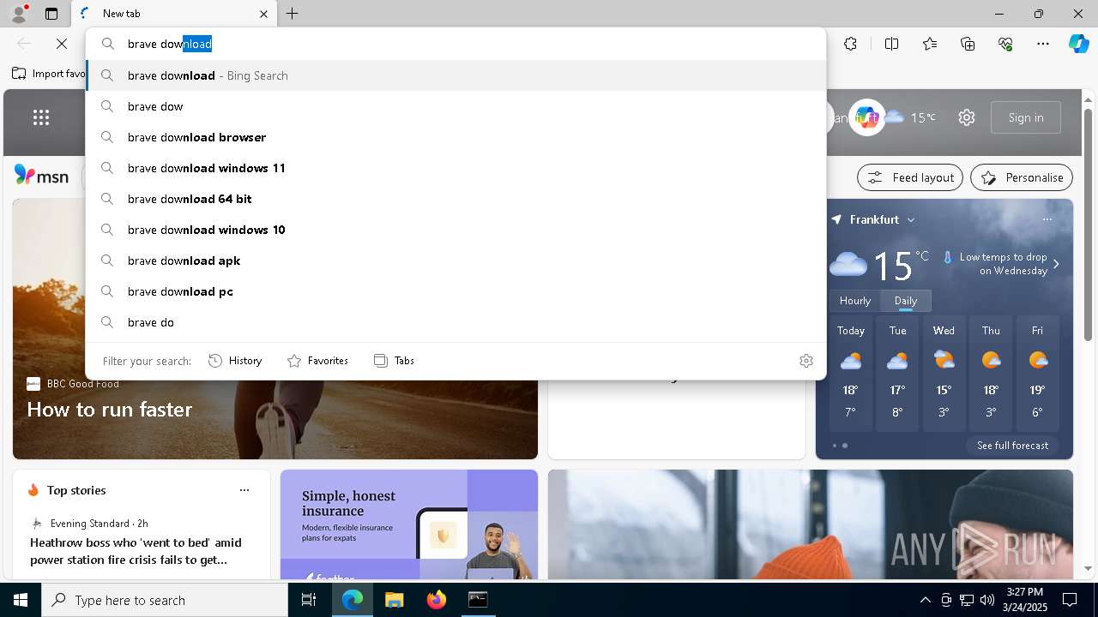Open search suggestion settings gear

click(x=805, y=361)
